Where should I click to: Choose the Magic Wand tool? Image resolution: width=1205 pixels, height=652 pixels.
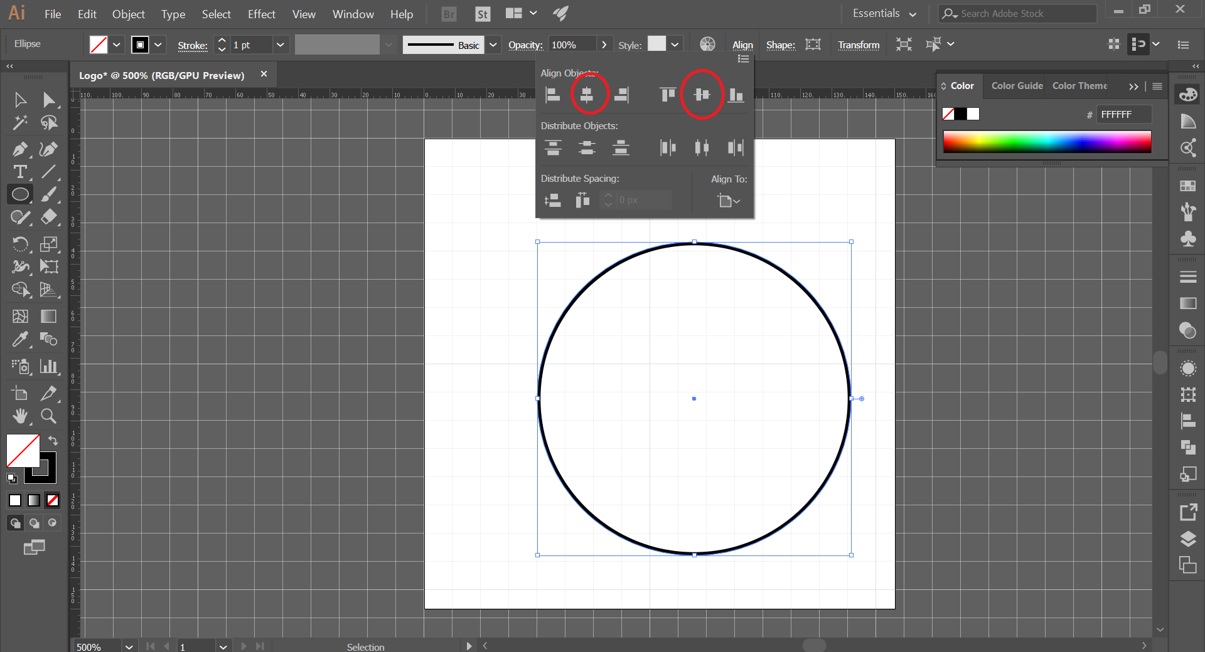[20, 123]
